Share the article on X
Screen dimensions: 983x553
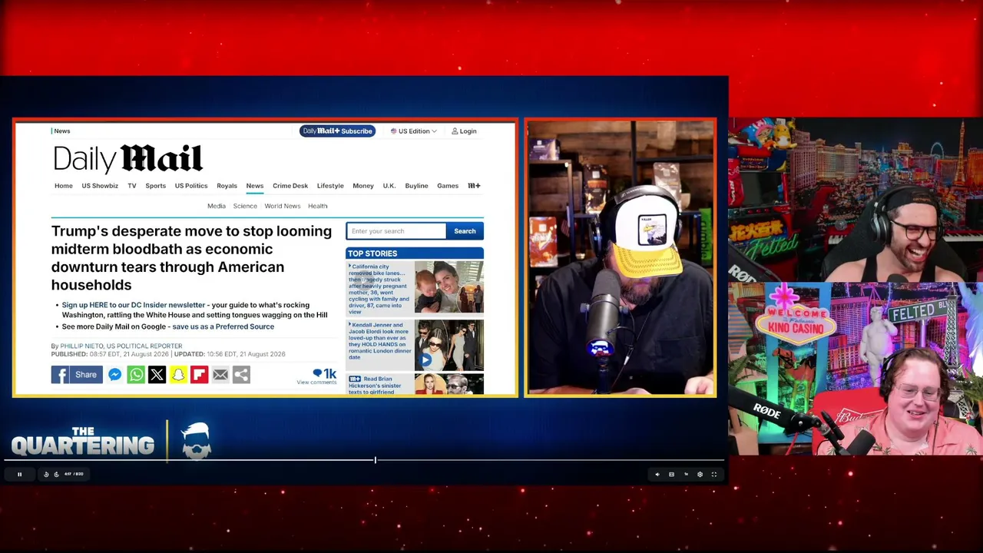[x=157, y=375]
